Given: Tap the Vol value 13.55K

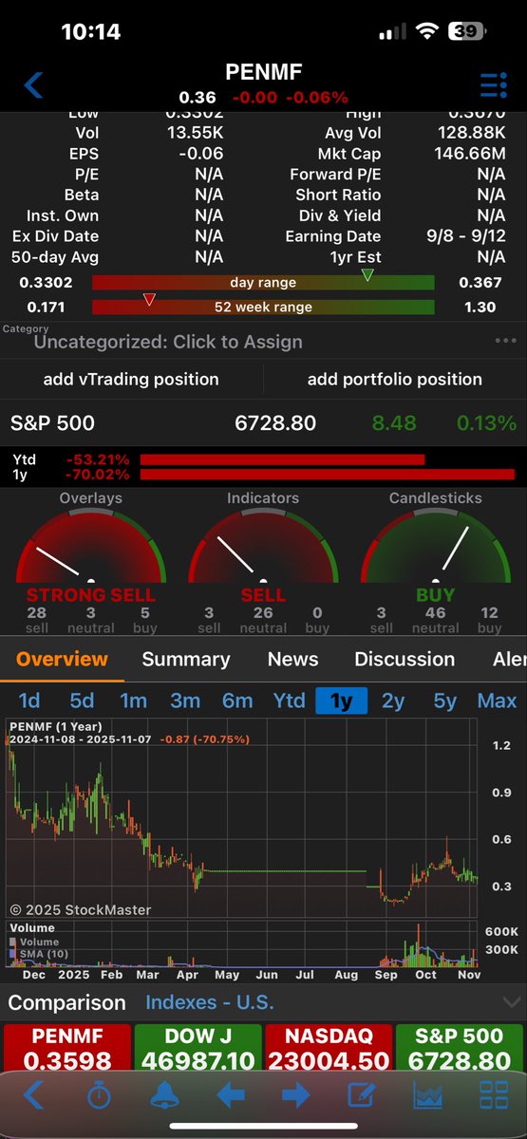Looking at the screenshot, I should tap(196, 133).
